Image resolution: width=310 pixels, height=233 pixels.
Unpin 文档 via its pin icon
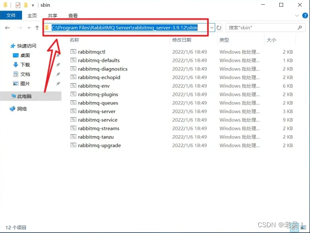[x=58, y=74]
